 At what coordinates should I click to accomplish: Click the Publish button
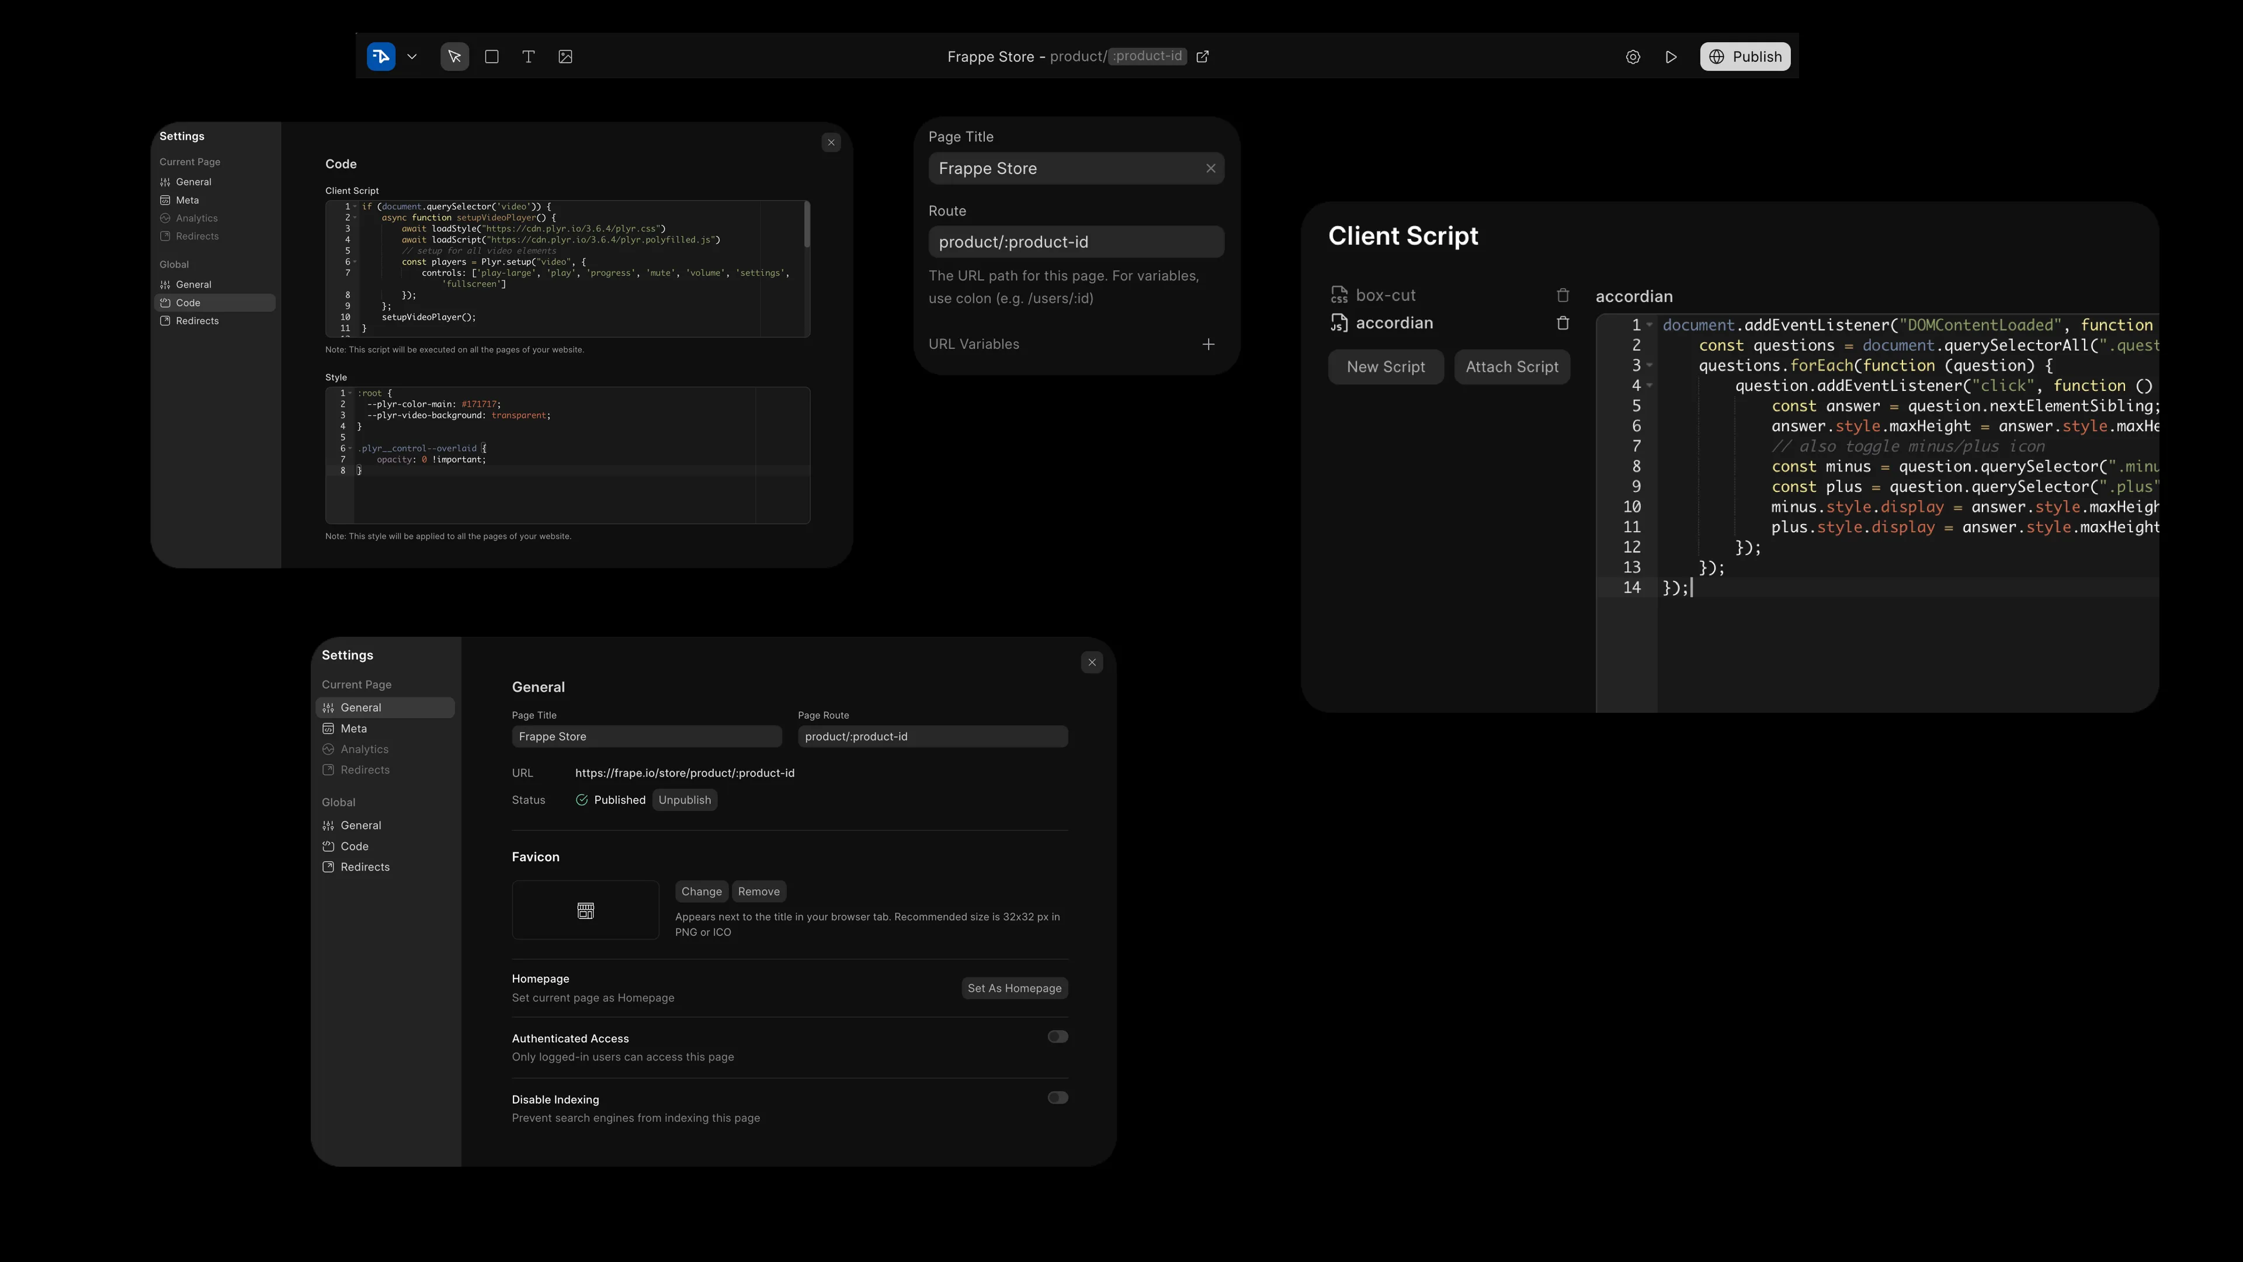(1745, 57)
